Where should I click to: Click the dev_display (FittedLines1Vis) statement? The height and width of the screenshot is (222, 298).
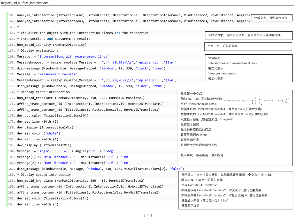[44, 145]
